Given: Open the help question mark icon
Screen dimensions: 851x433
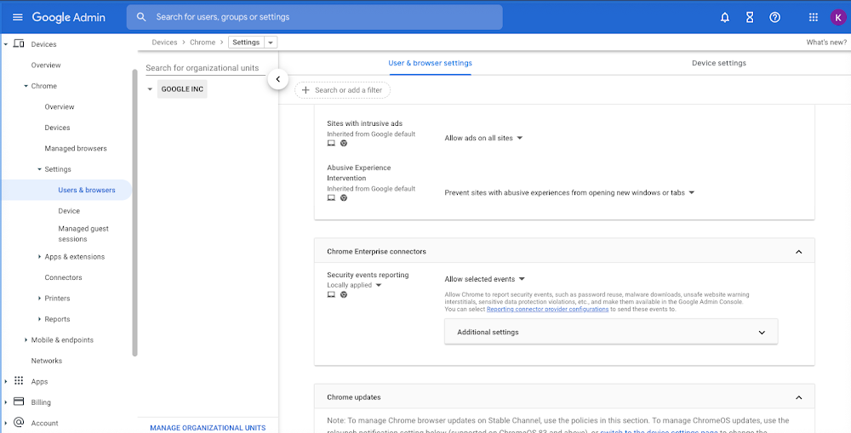Looking at the screenshot, I should [774, 17].
